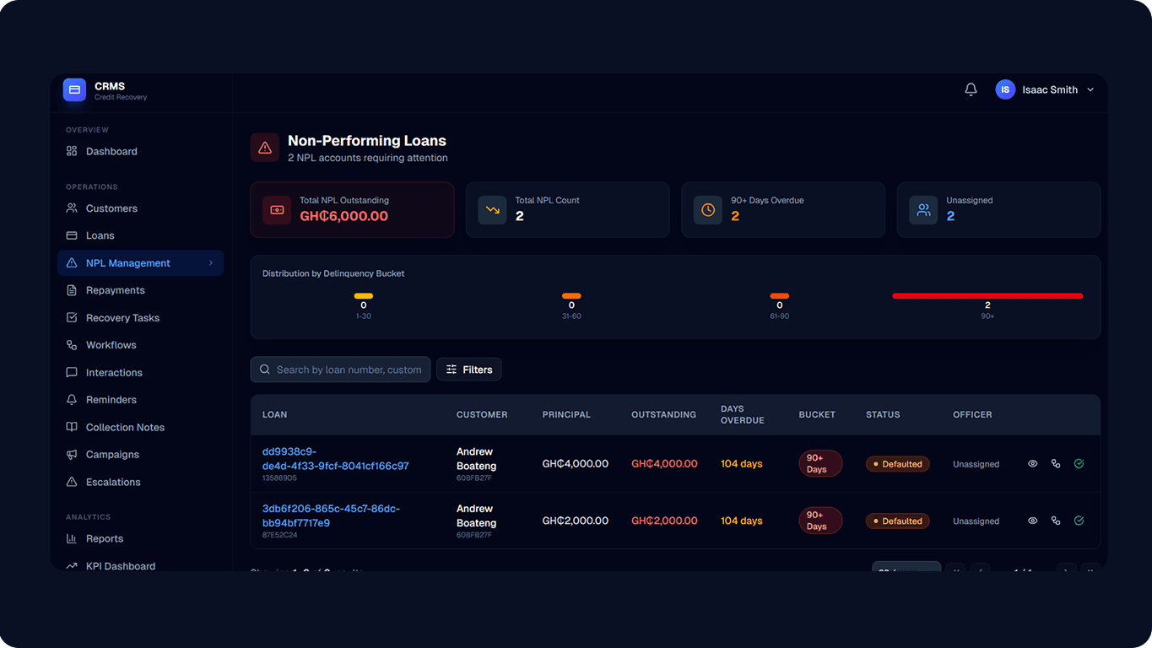Click the clock icon on 90+ Days Overdue card

point(707,209)
